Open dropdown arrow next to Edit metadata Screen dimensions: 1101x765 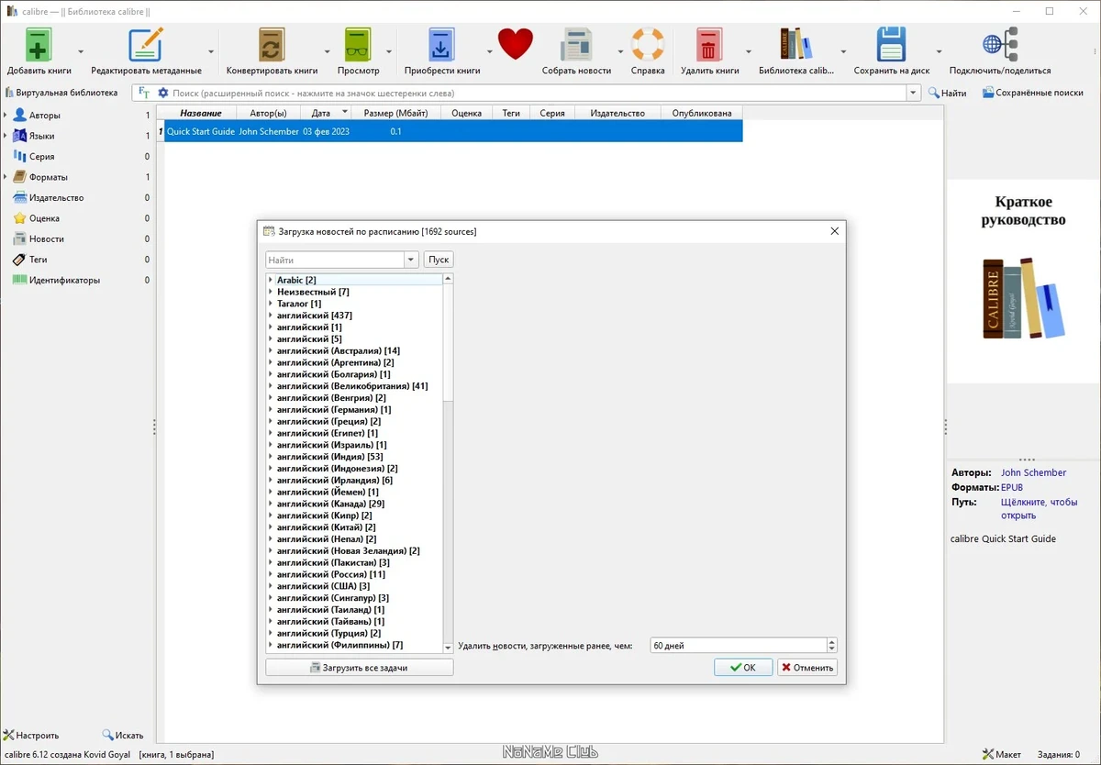[x=211, y=51]
